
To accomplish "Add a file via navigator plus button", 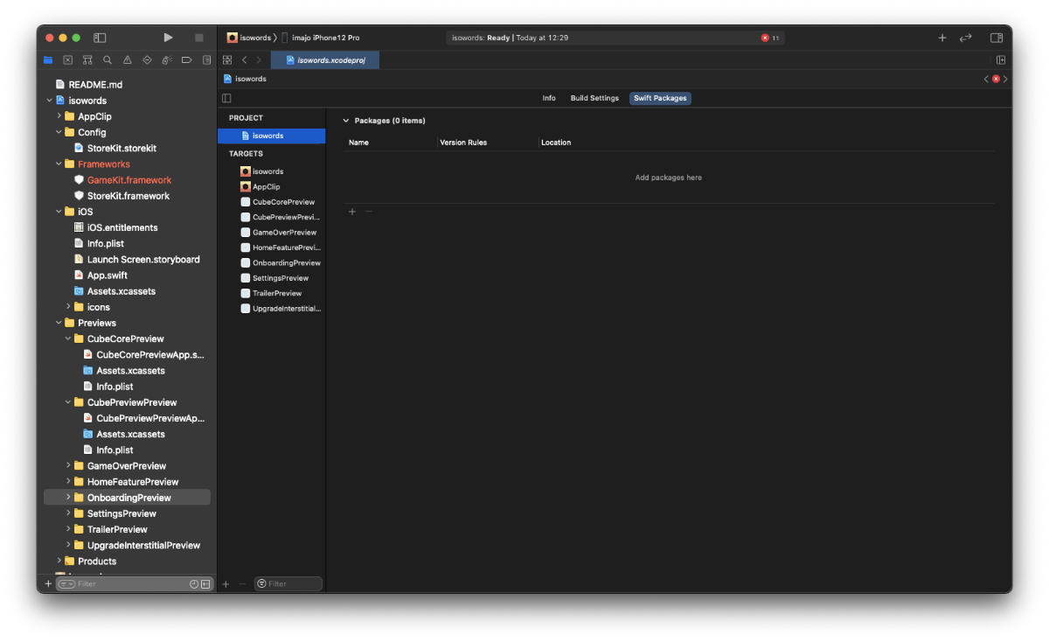I will point(48,583).
